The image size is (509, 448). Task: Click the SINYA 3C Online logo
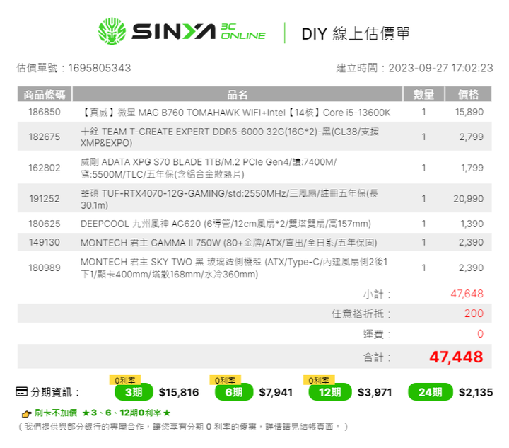click(x=182, y=32)
